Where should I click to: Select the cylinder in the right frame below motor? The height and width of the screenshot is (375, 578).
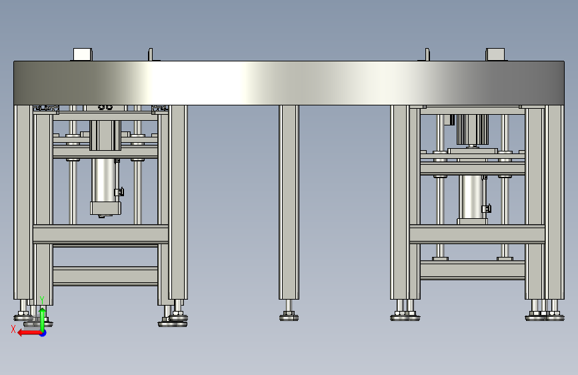point(473,200)
